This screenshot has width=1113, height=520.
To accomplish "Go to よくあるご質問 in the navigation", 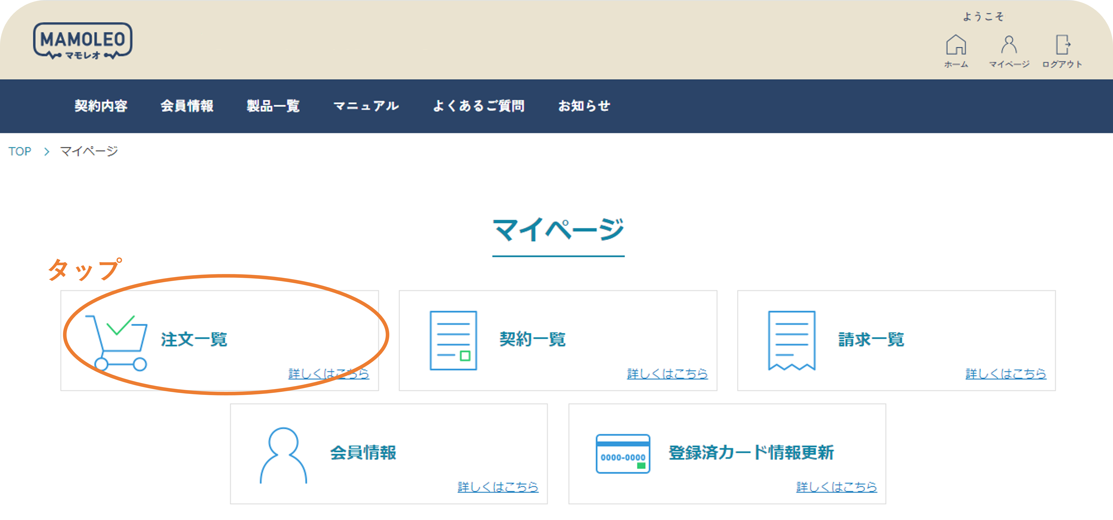I will (x=479, y=106).
